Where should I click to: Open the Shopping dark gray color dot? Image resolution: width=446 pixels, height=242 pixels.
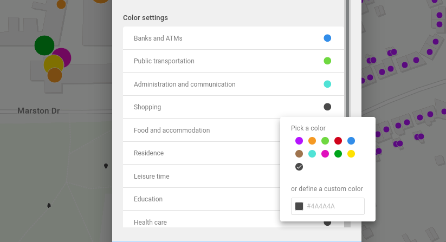point(327,107)
